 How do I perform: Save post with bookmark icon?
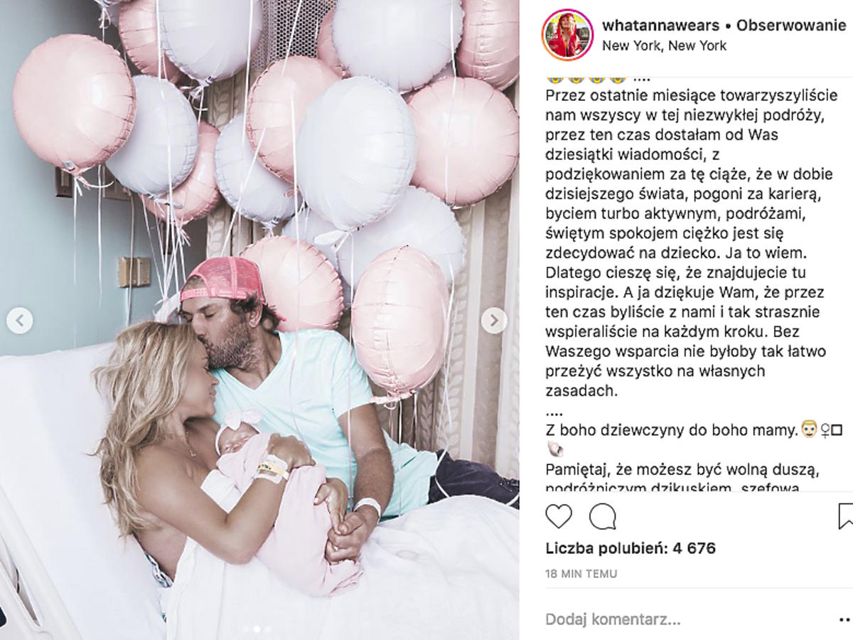[x=845, y=516]
